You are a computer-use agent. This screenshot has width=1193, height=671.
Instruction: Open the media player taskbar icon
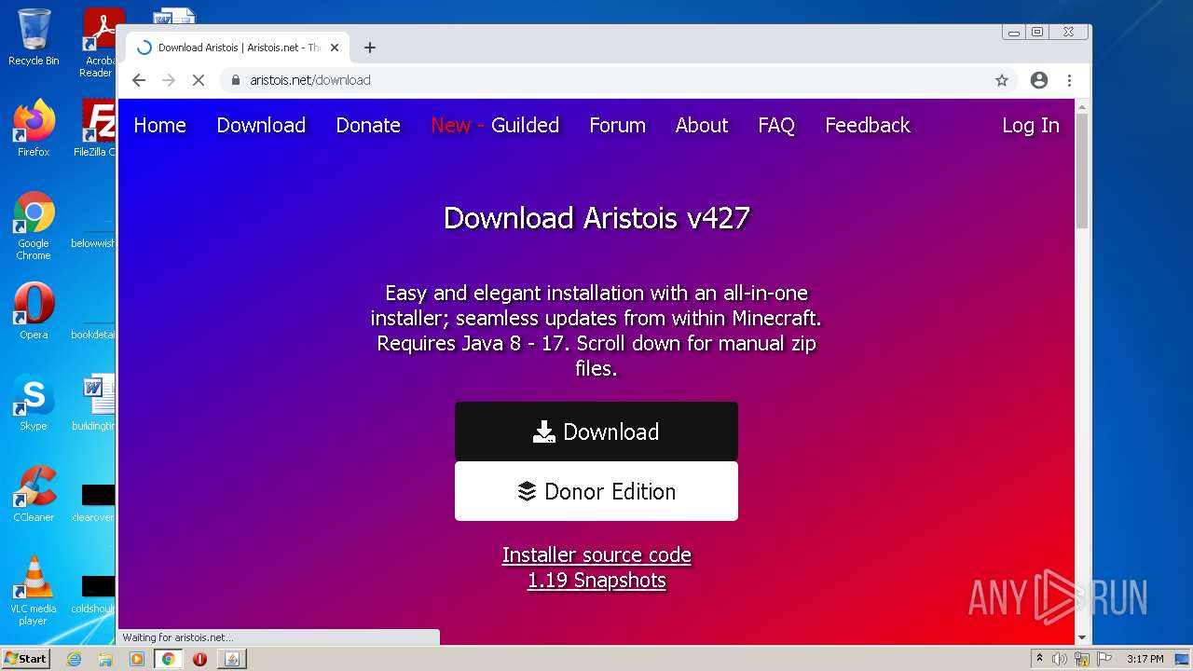[137, 659]
